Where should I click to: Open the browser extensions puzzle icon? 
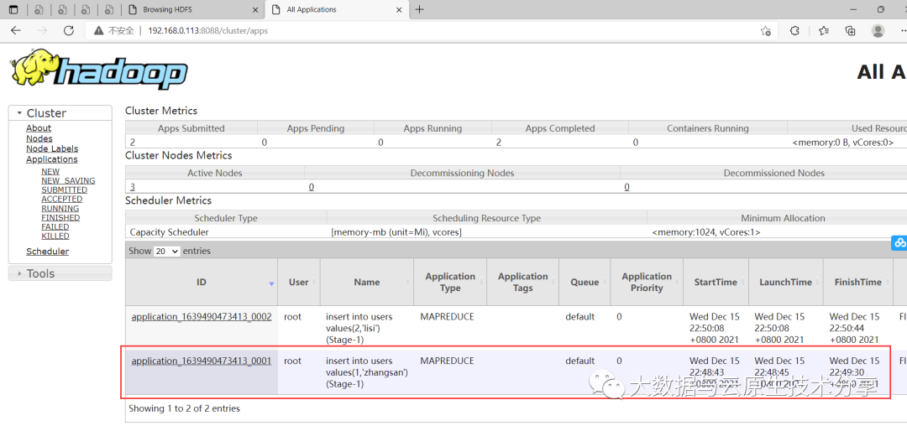tap(794, 30)
